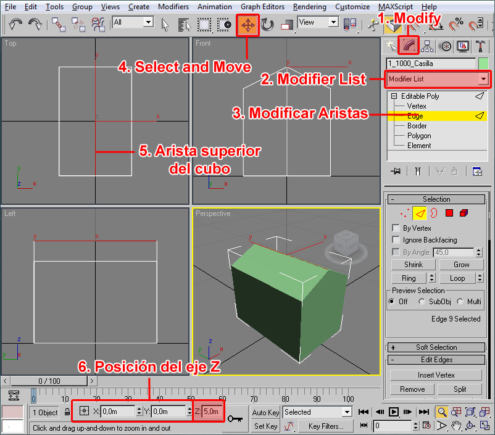Open the Hierarchy panel tab
Image resolution: width=495 pixels, height=435 pixels.
pyautogui.click(x=426, y=46)
